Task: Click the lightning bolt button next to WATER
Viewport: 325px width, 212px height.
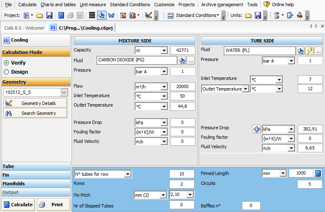Action: click(309, 51)
